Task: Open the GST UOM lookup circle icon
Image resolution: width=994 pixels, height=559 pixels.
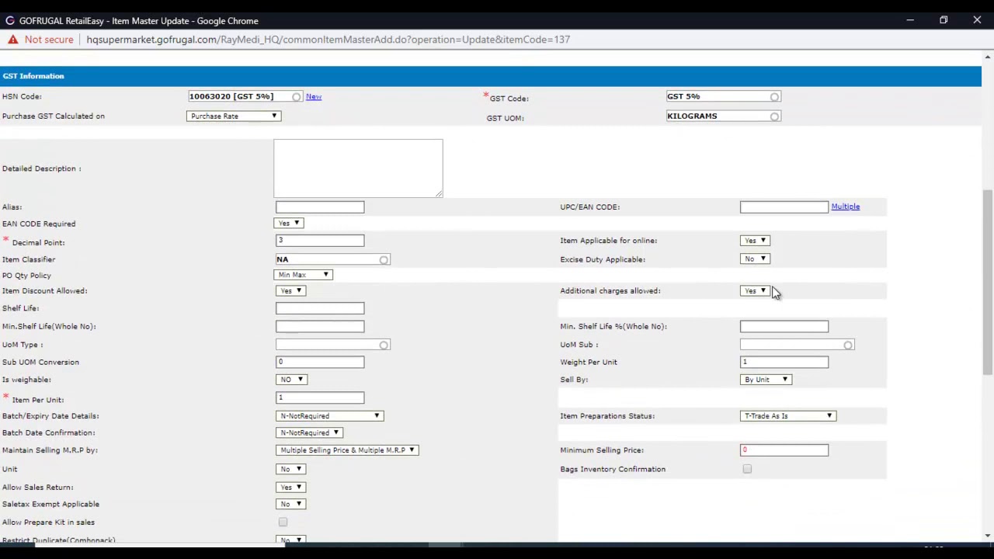Action: pos(774,116)
